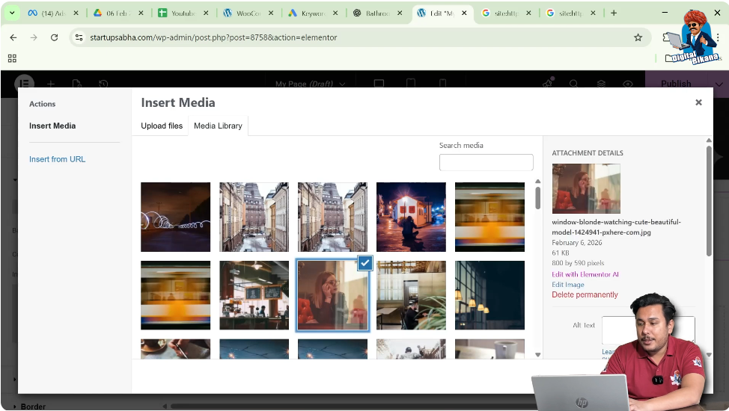Go back using the browser back arrow
Image resolution: width=729 pixels, height=411 pixels.
coord(13,37)
